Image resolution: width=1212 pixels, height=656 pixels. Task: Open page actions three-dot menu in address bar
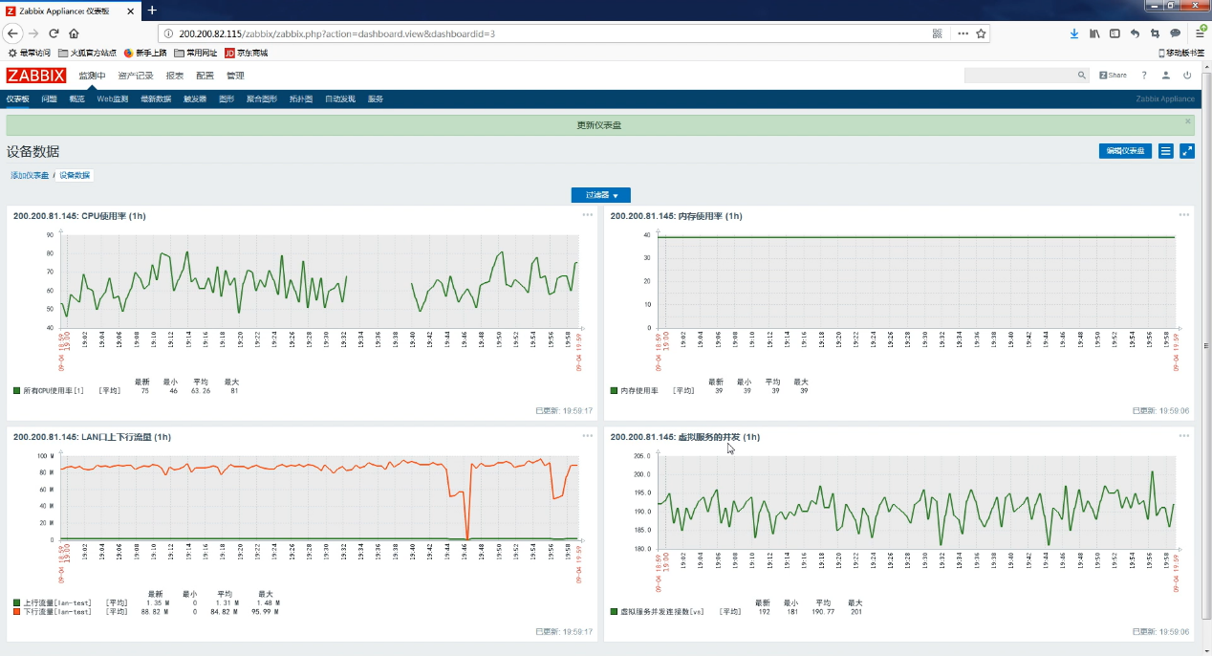(x=963, y=33)
